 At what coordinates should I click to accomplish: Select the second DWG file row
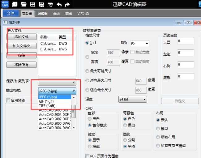[x=57, y=49]
